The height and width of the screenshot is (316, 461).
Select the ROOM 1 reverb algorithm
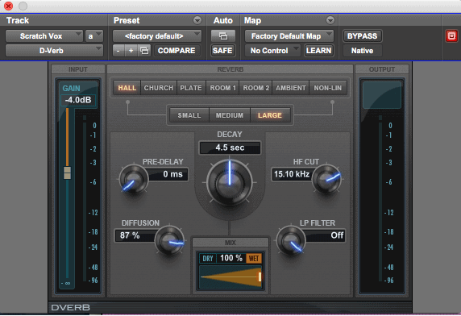(223, 88)
